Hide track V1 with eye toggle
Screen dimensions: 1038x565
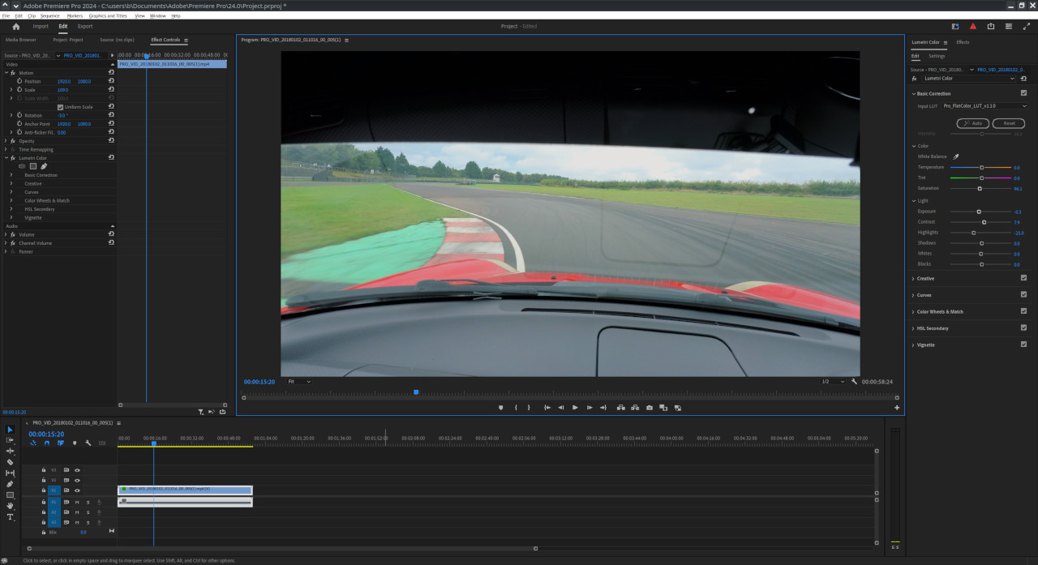tap(78, 490)
